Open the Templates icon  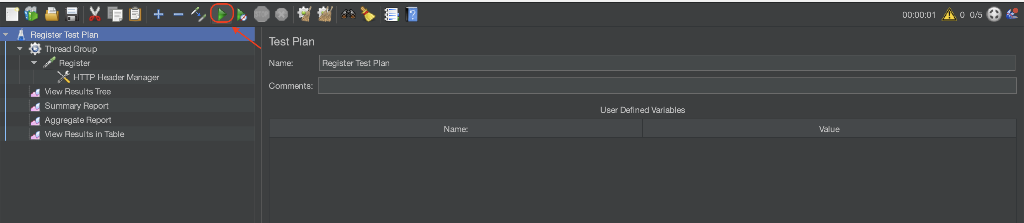(31, 15)
